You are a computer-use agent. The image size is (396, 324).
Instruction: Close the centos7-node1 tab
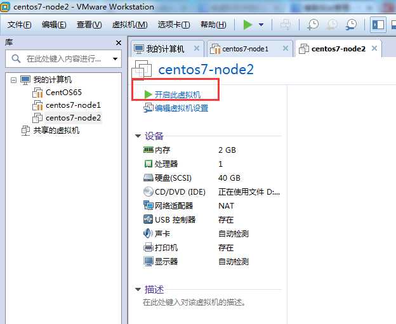click(286, 48)
